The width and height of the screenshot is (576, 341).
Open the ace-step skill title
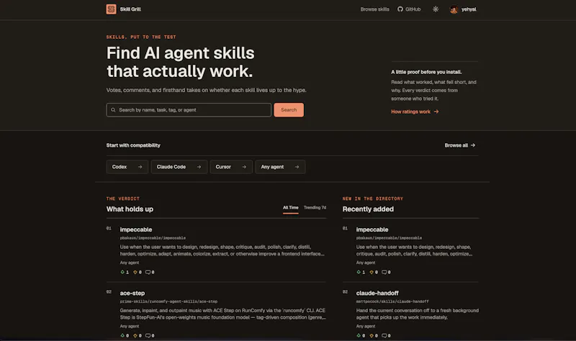coord(132,293)
